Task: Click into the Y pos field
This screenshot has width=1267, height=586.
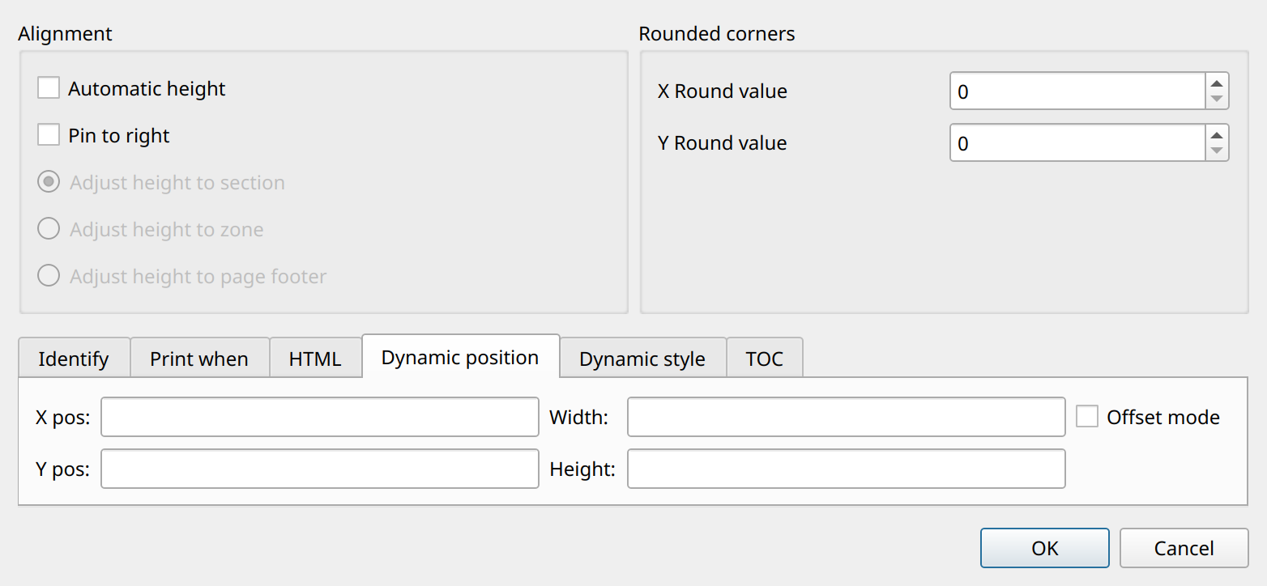Action: pos(320,469)
